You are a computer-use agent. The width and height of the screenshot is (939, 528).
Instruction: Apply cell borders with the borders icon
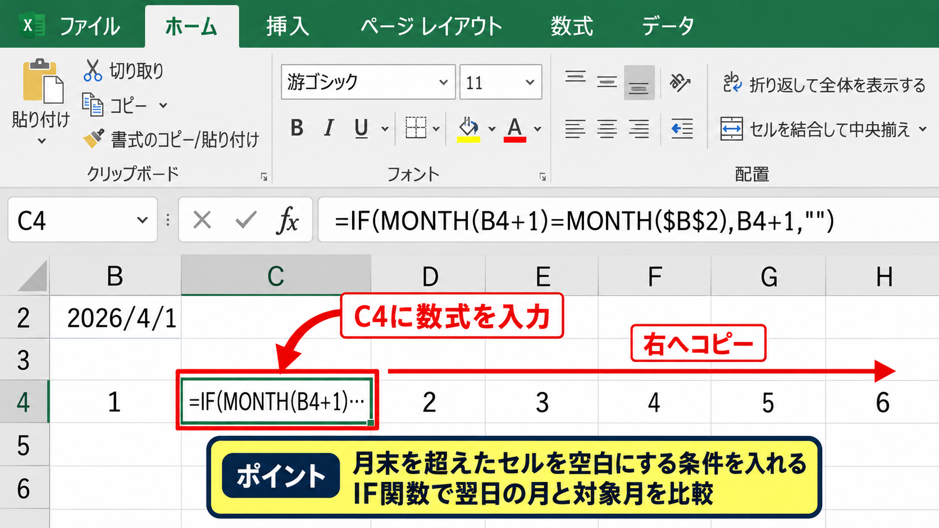coord(416,129)
